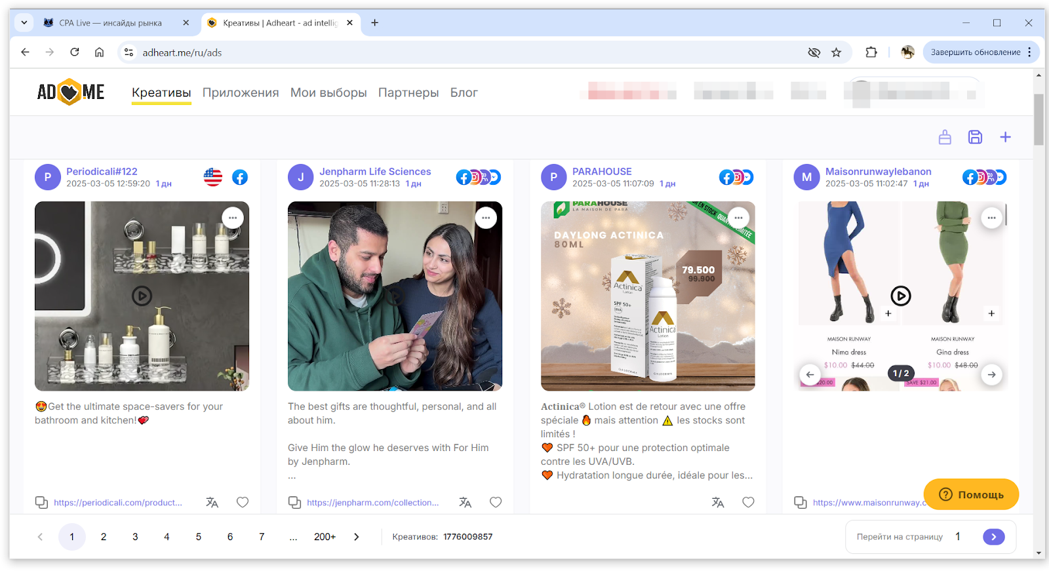
Task: Open the periodicali.com product link
Action: 118,503
